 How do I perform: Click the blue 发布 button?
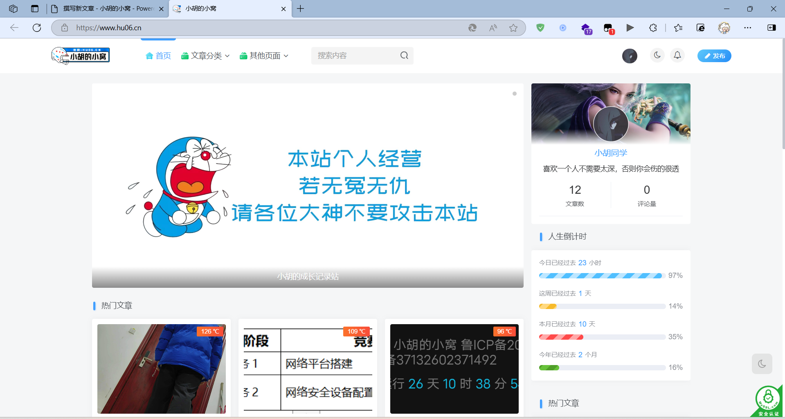point(714,56)
